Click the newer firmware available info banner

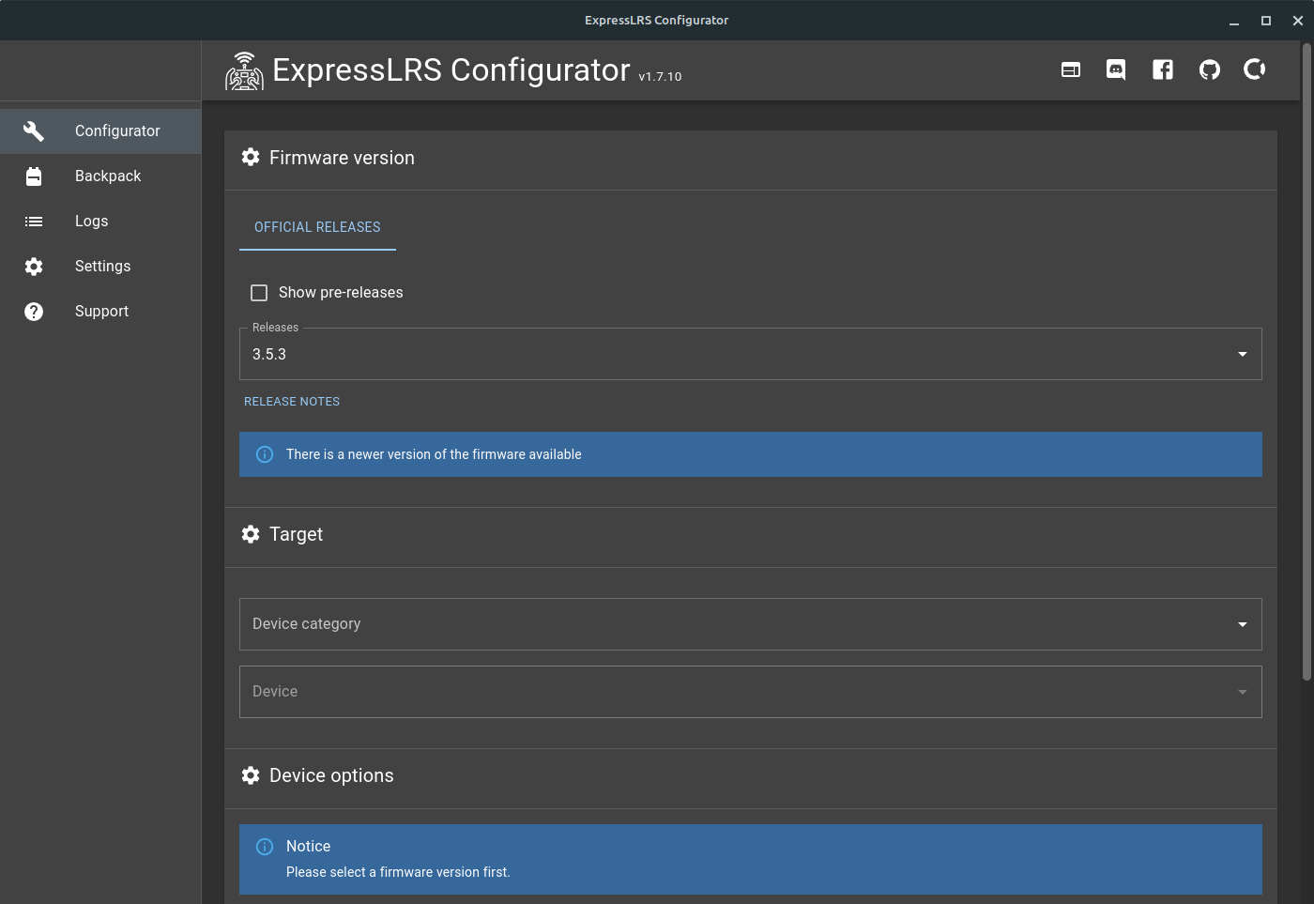(750, 454)
